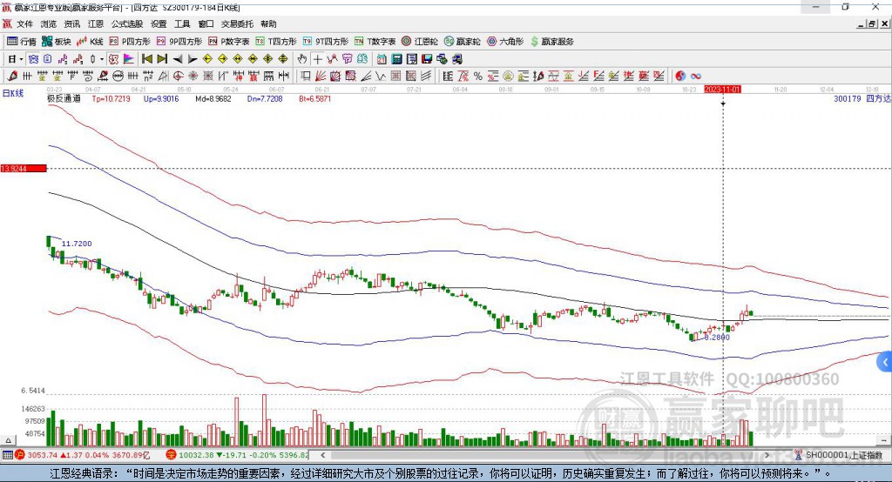Screen dimensions: 892x482
Task: Restore the inner chart window
Action: click(x=872, y=23)
